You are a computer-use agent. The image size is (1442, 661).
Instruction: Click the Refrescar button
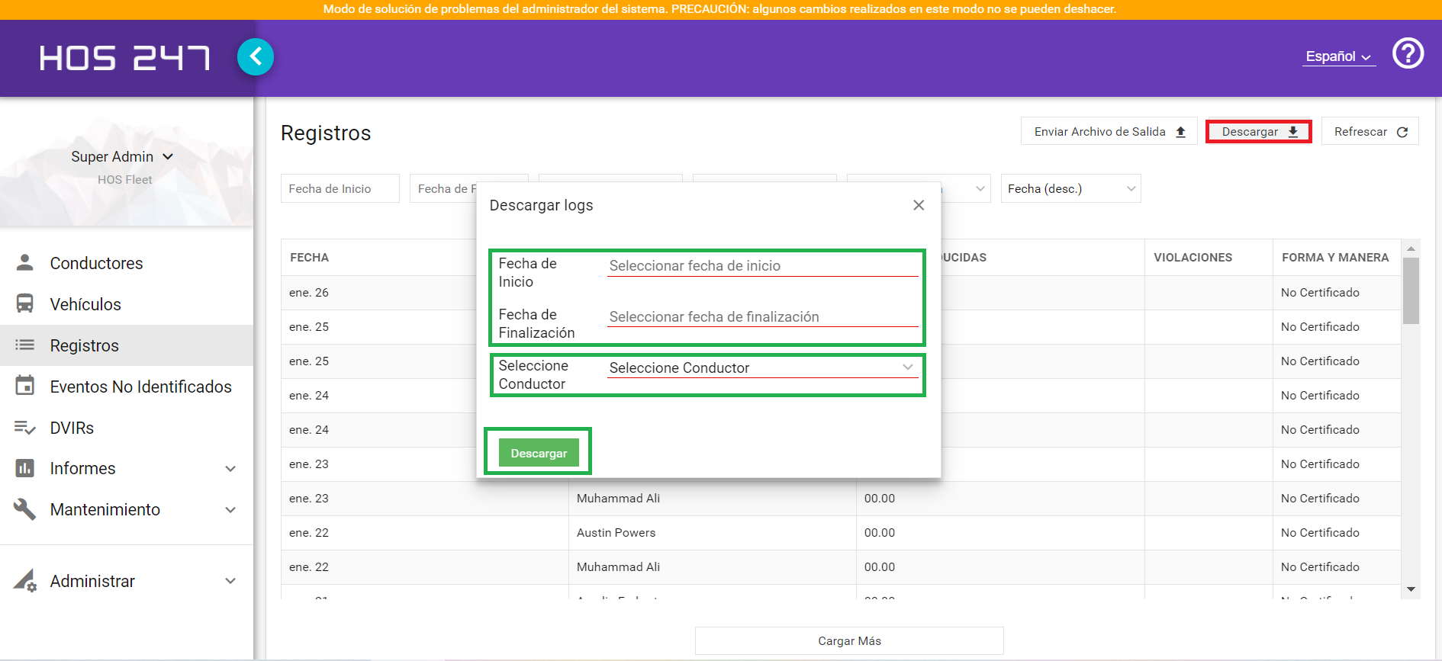[x=1370, y=131]
